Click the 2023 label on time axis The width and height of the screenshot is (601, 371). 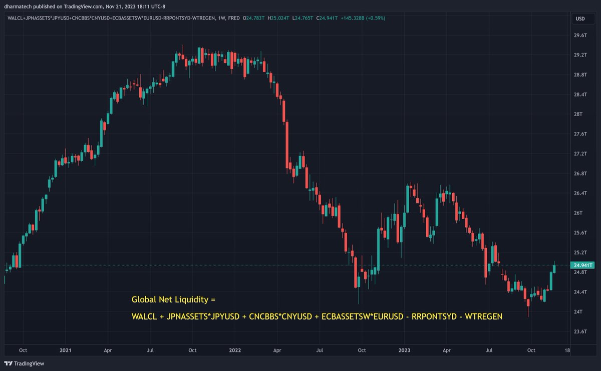(x=405, y=350)
